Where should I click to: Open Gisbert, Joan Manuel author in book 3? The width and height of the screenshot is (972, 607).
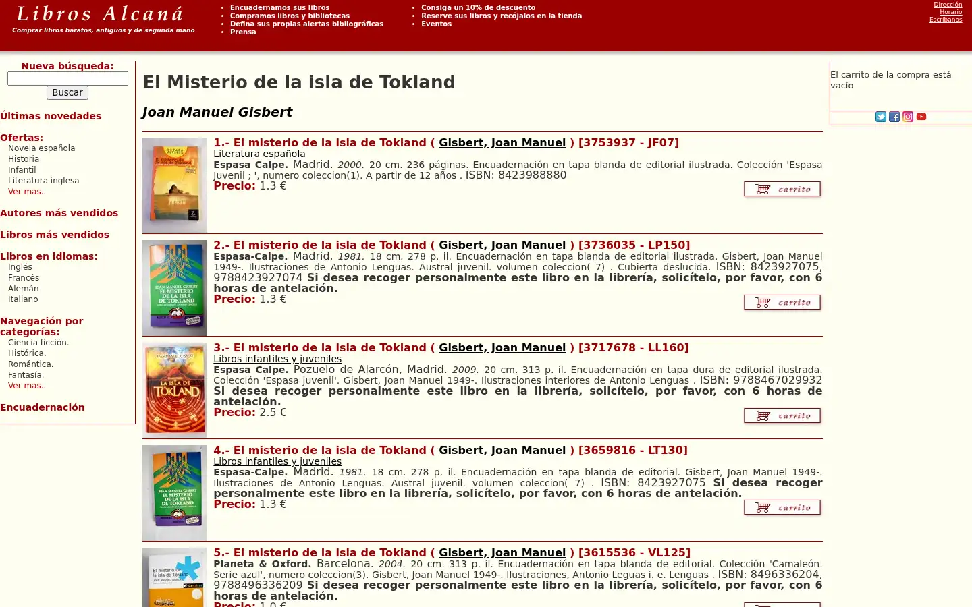[x=502, y=347]
